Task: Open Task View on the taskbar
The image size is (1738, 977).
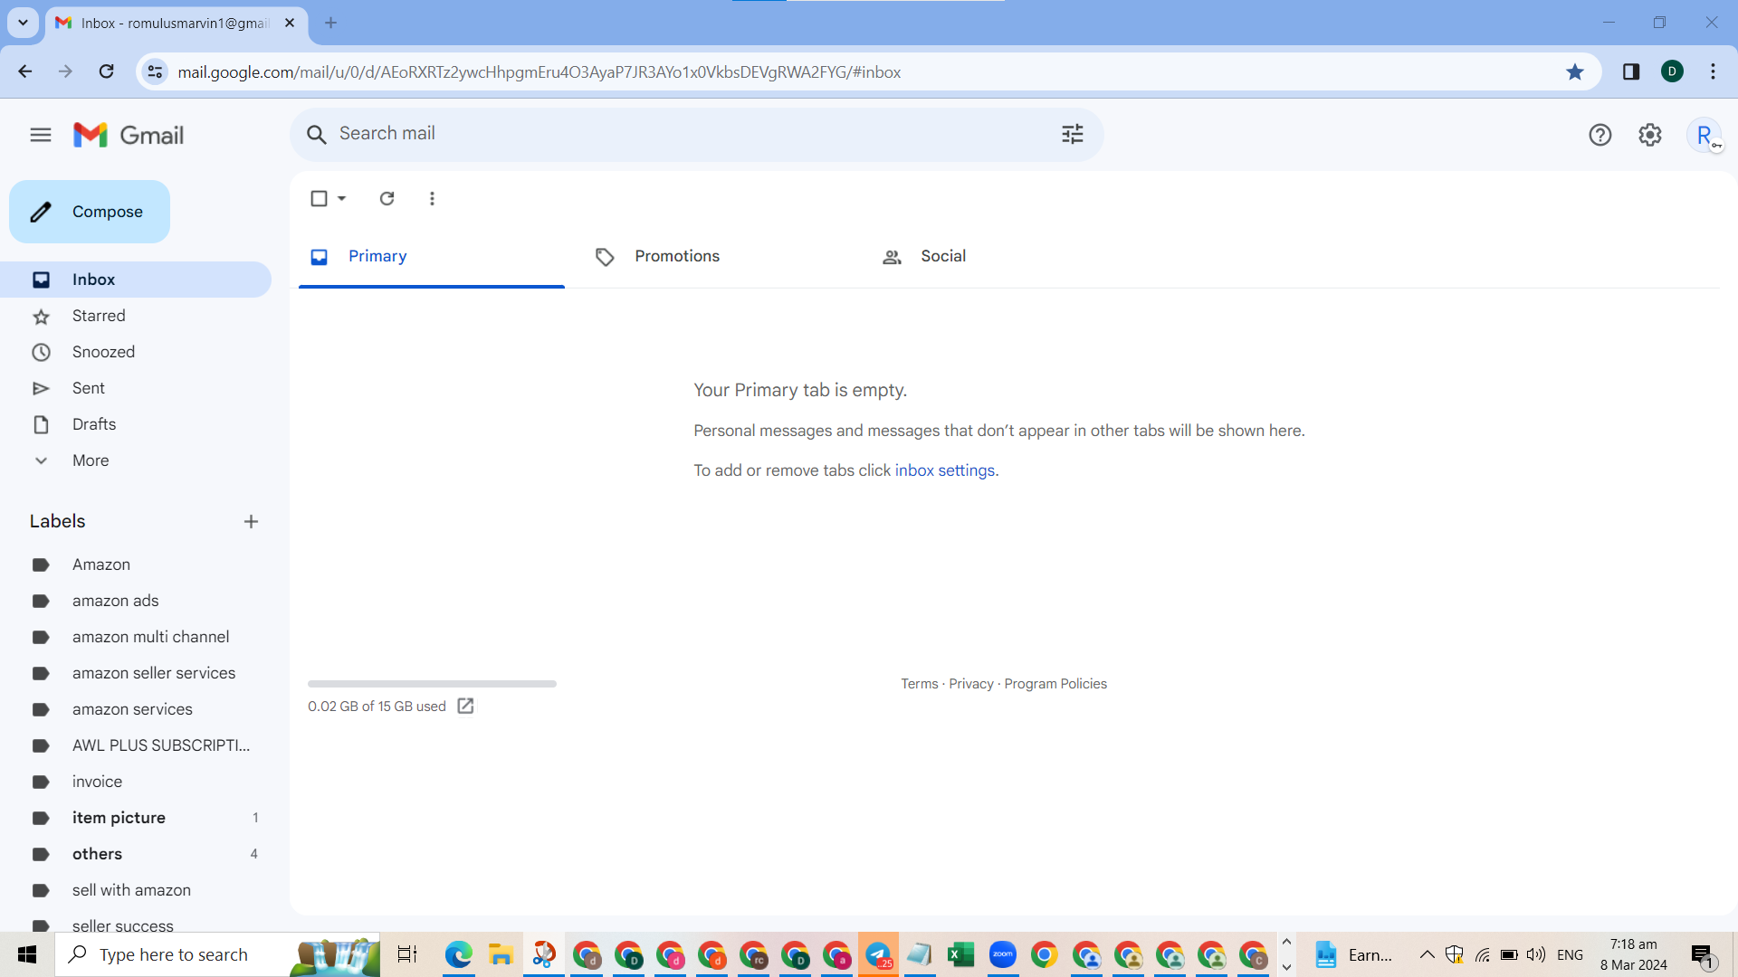Action: tap(407, 954)
